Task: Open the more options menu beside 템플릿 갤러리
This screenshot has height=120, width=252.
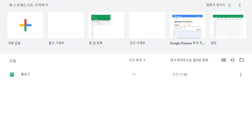Action: click(240, 5)
